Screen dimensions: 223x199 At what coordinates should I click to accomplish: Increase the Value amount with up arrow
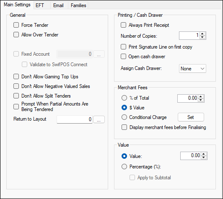click(x=204, y=154)
